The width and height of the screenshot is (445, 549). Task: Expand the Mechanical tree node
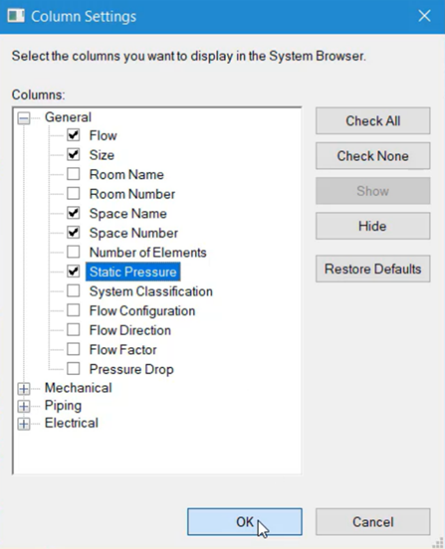click(24, 389)
